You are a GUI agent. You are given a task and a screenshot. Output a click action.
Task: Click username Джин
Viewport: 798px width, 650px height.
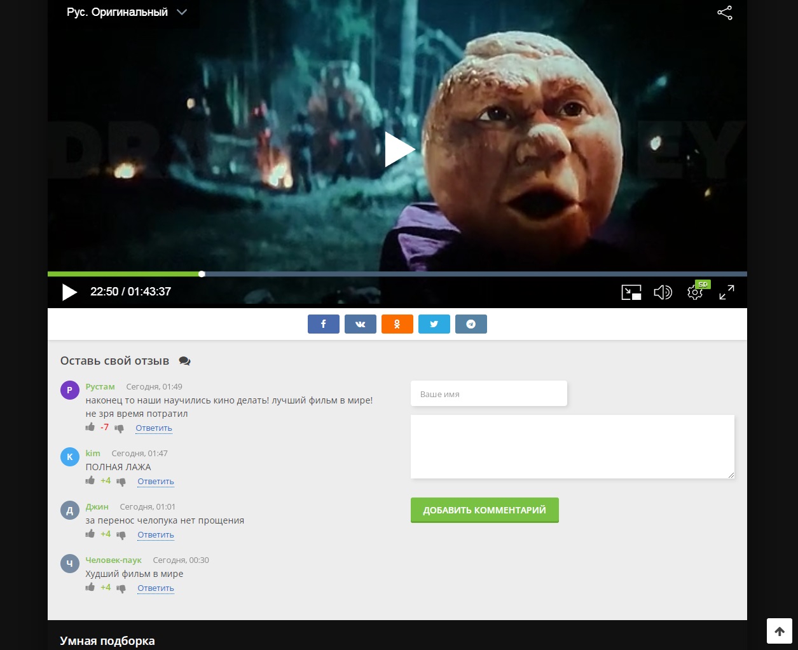[x=97, y=506]
